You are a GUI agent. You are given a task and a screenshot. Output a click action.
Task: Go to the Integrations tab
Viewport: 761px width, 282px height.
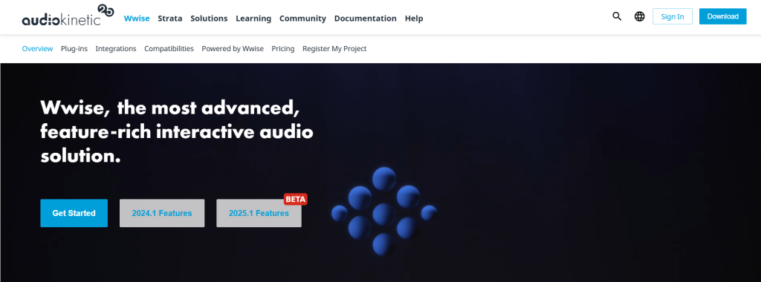point(116,48)
